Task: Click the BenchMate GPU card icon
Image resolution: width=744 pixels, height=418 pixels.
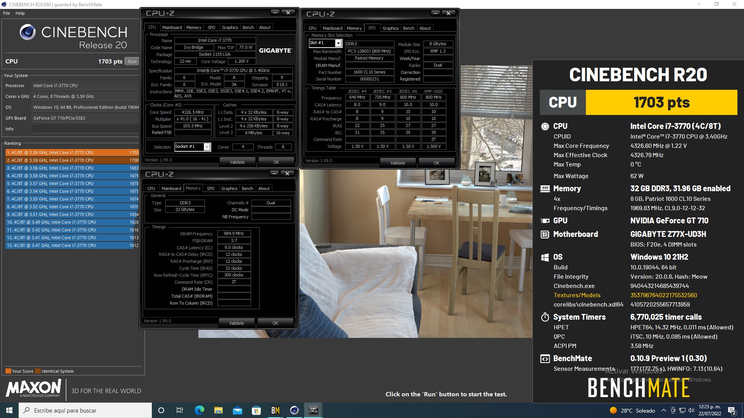Action: tap(545, 221)
